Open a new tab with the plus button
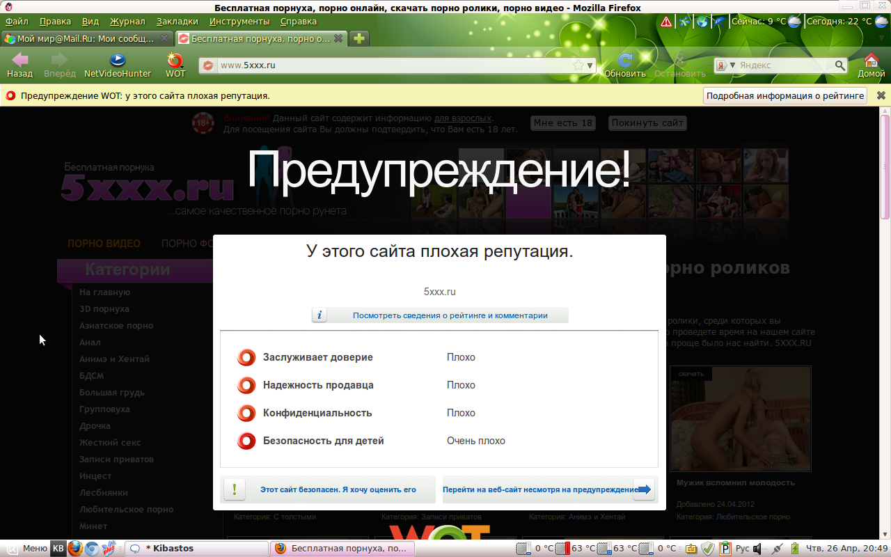Image resolution: width=891 pixels, height=557 pixels. [x=359, y=38]
